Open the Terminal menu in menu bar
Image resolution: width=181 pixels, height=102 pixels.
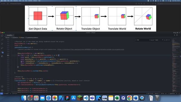click(x=30, y=1)
